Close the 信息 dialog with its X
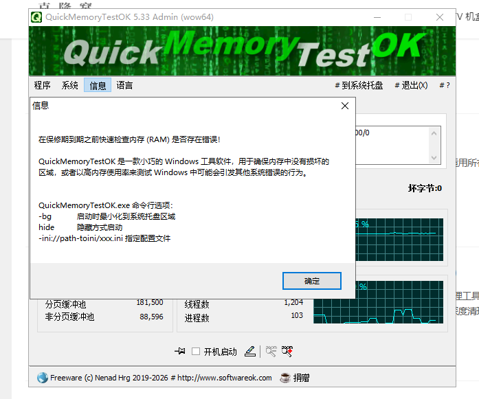The height and width of the screenshot is (399, 479). tap(345, 106)
